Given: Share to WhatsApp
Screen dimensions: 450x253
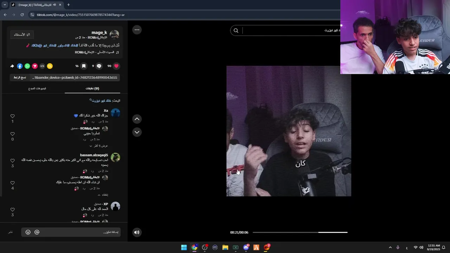Looking at the screenshot, I should [x=27, y=66].
